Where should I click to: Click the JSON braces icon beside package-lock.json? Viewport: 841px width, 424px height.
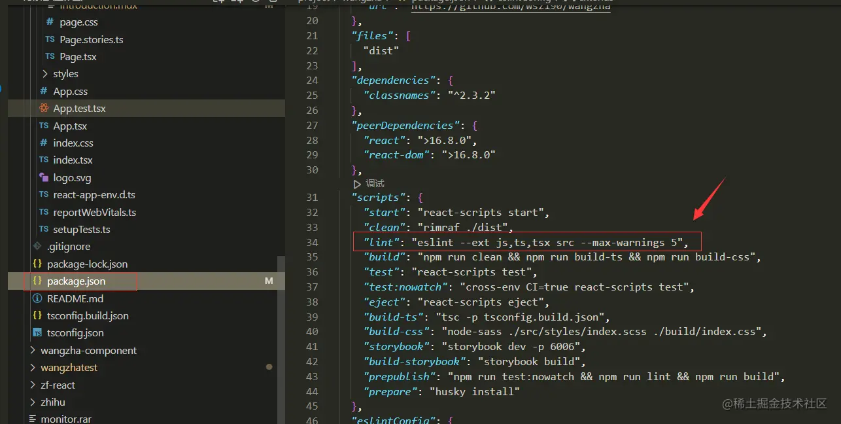(37, 264)
